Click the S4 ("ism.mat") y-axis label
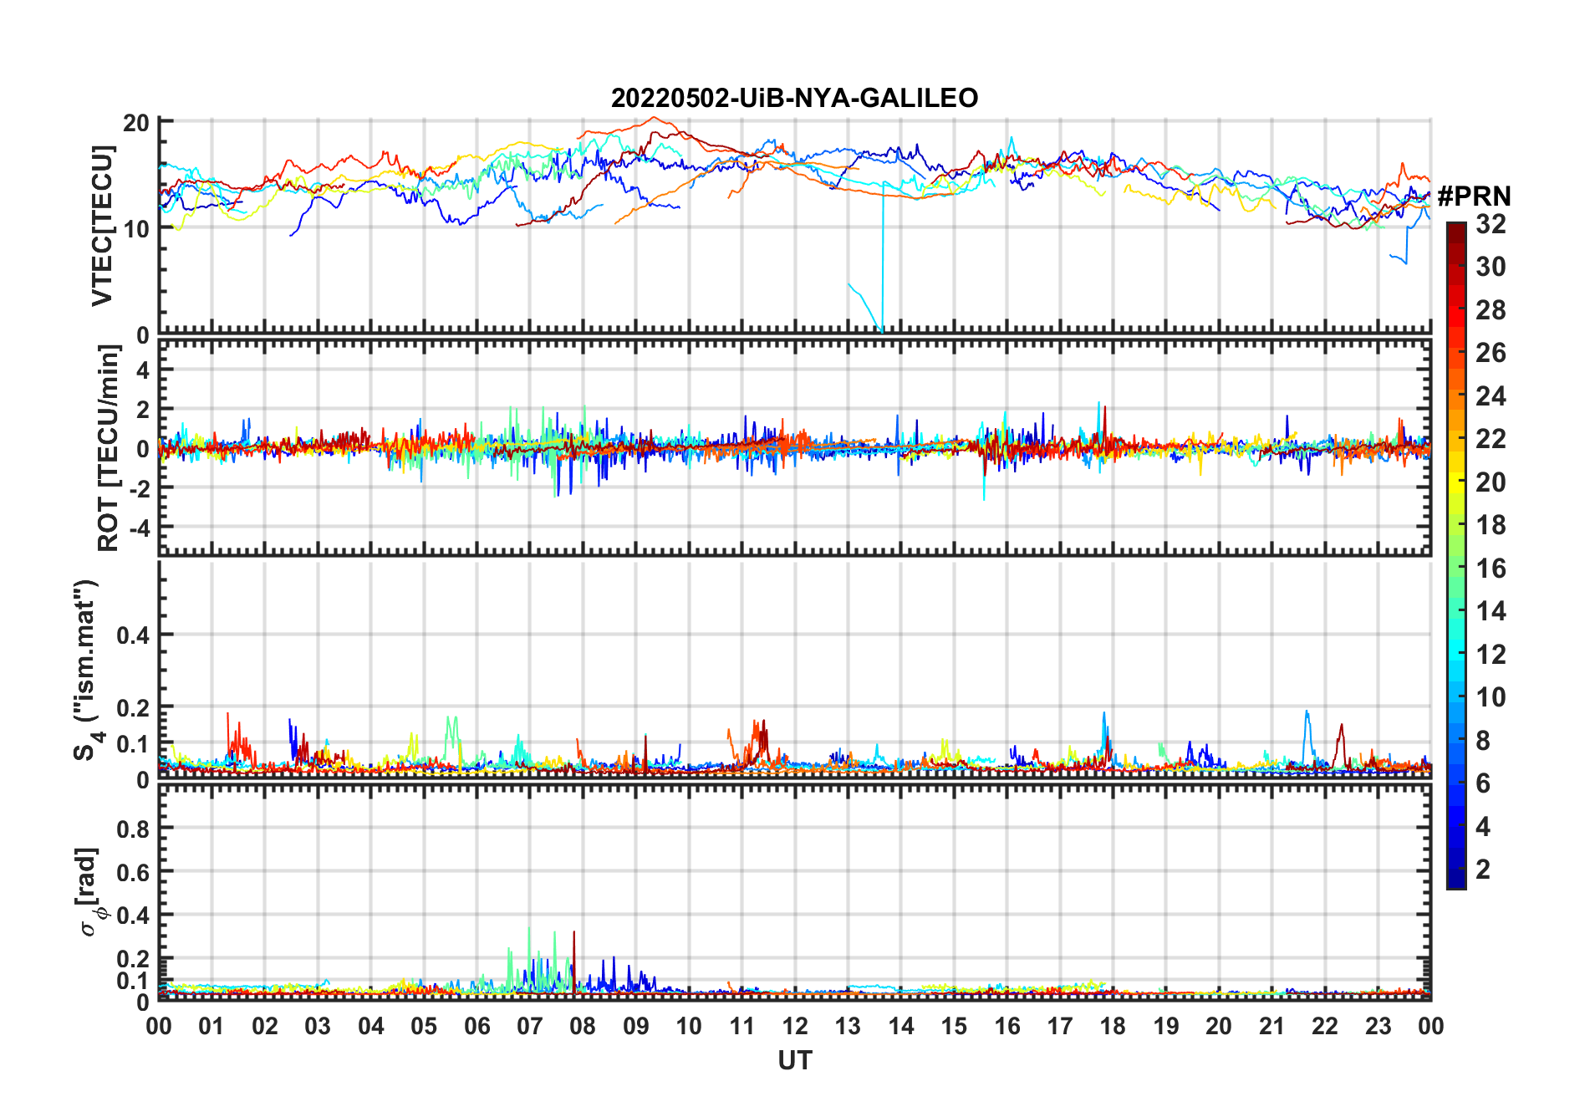Screen dimensions: 1590x1112 (x=87, y=670)
